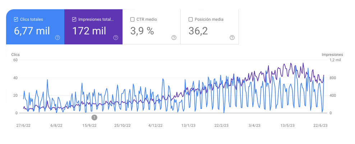Click the Impresiones axis title
This screenshot has width=355, height=144.
332,54
